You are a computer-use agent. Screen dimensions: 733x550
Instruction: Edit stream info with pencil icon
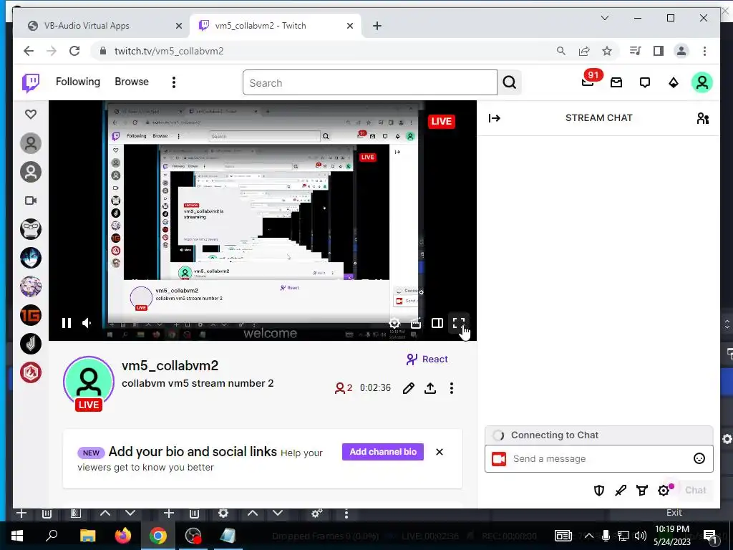pyautogui.click(x=408, y=388)
